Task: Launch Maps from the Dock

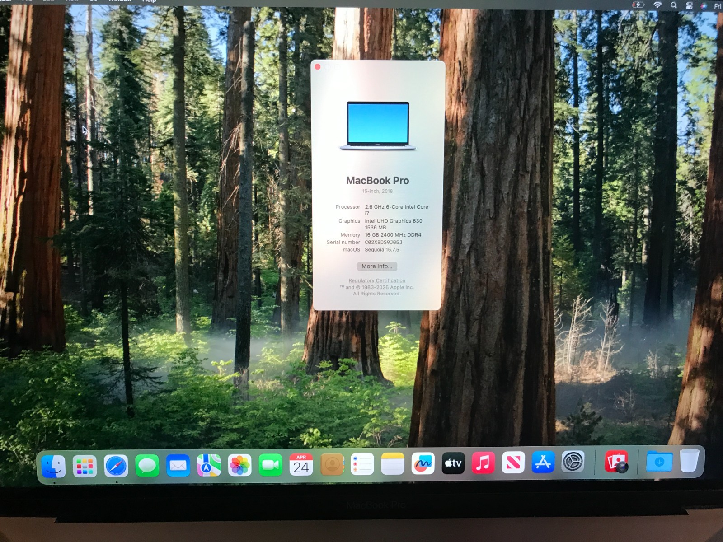Action: point(209,465)
